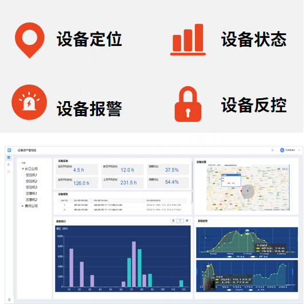Click the map type switch at map corner
Screen dimensions: 305x304
pos(285,169)
